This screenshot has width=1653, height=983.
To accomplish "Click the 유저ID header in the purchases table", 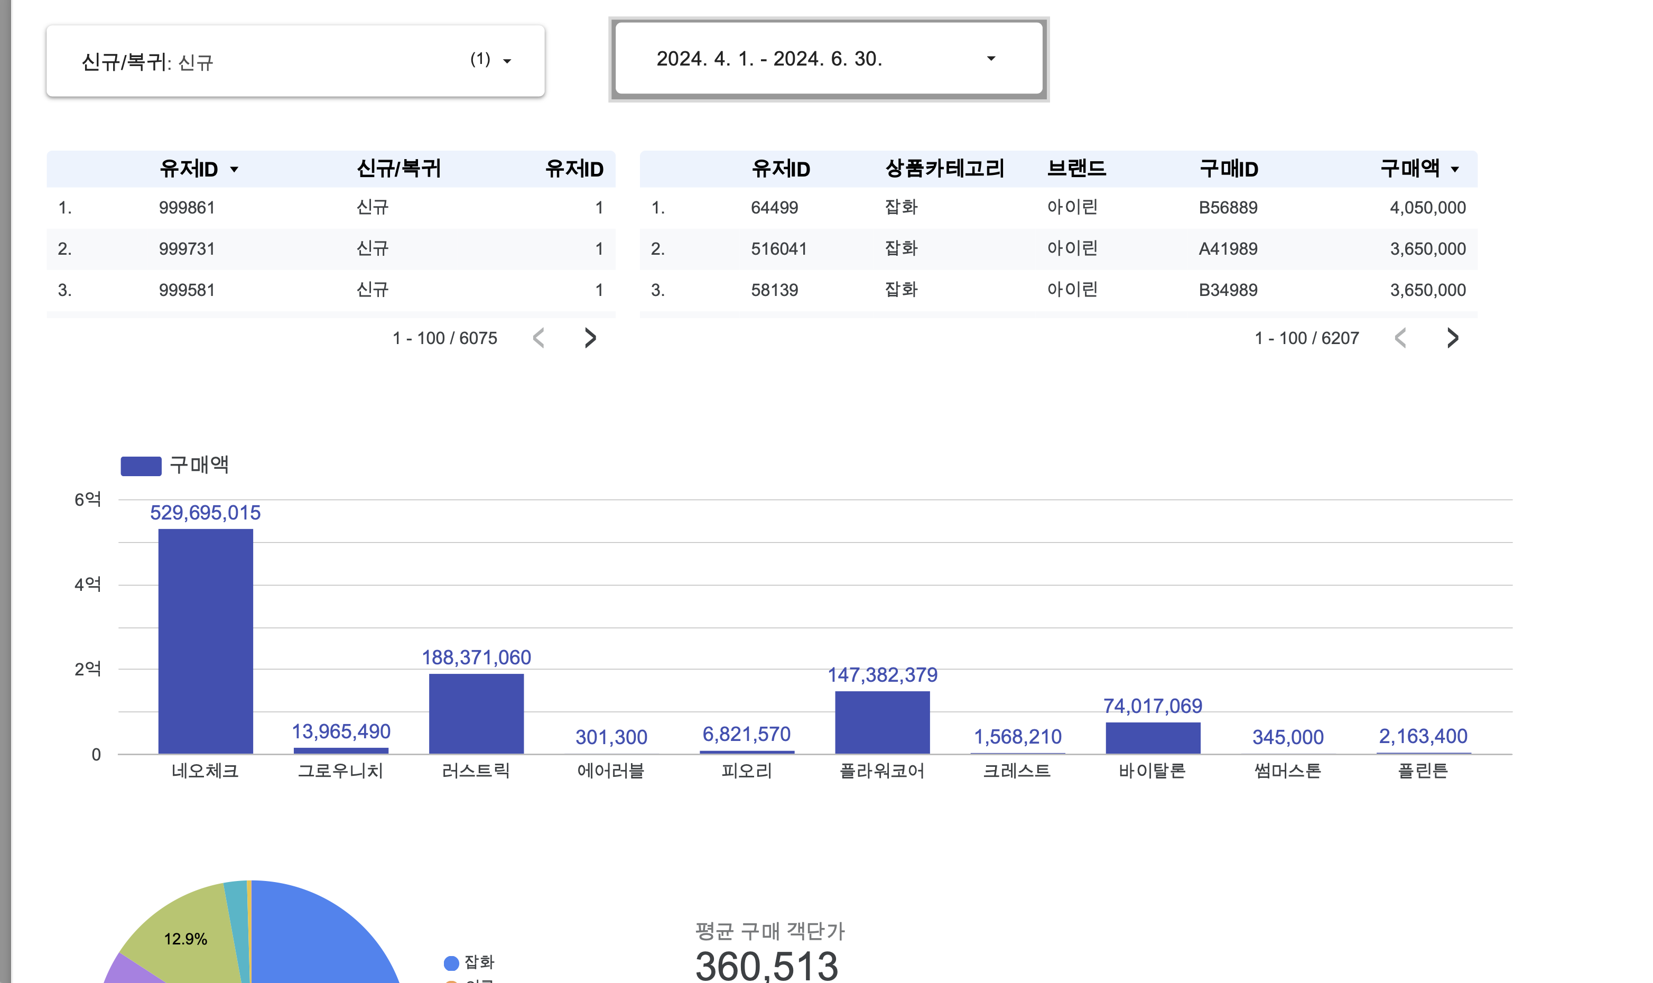I will click(781, 169).
